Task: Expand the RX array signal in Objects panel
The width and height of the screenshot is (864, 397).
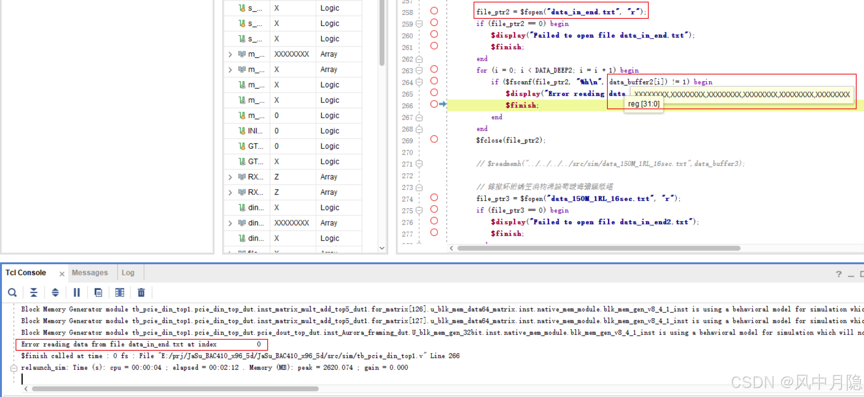Action: pyautogui.click(x=230, y=177)
